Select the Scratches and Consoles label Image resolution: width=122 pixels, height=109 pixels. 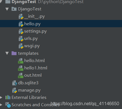pos(35,105)
